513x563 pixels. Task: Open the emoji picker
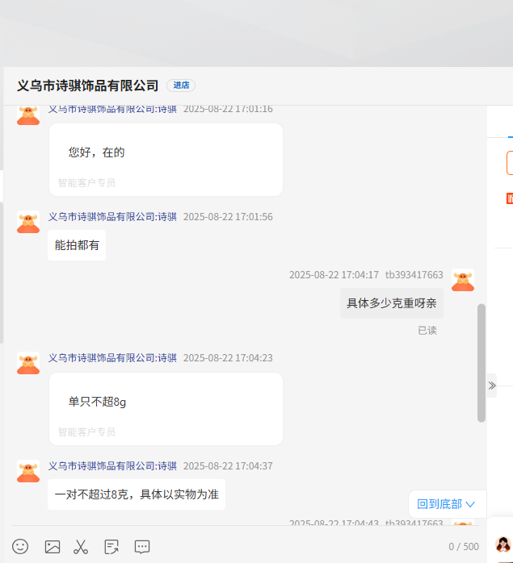pyautogui.click(x=20, y=546)
